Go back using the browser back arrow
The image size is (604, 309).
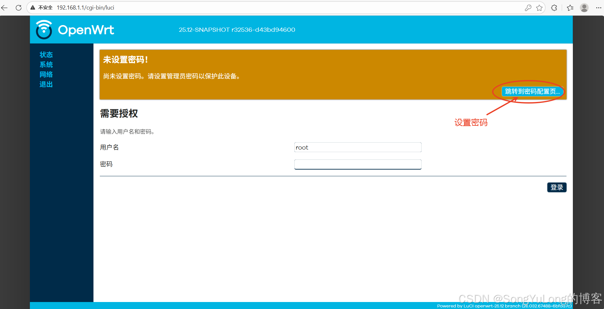pyautogui.click(x=4, y=8)
